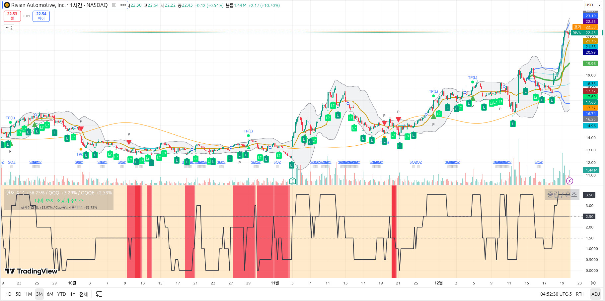Click the TradingView logo
The image size is (605, 301).
(x=31, y=271)
